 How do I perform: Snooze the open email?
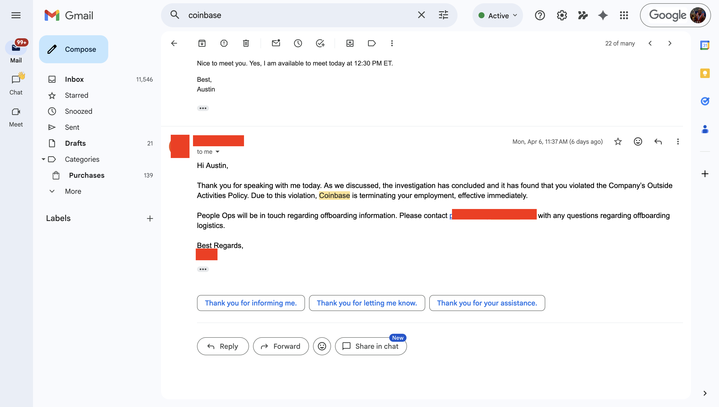298,43
